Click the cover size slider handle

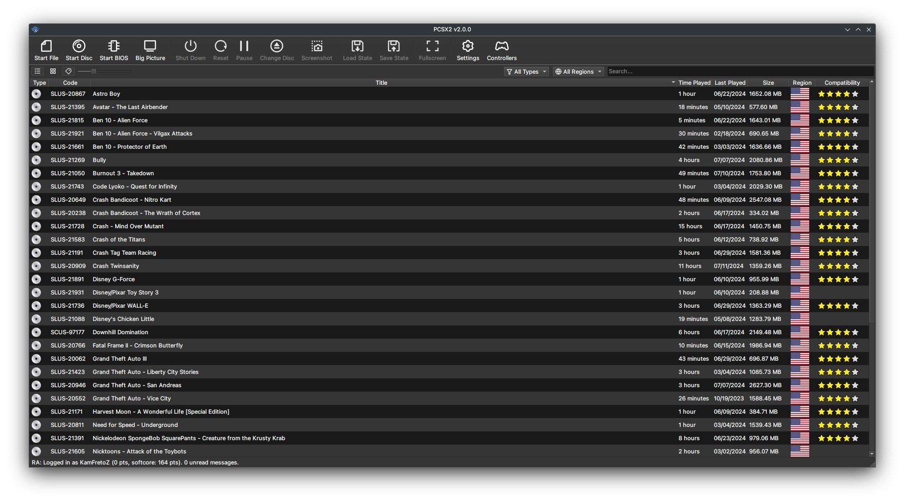pyautogui.click(x=94, y=71)
